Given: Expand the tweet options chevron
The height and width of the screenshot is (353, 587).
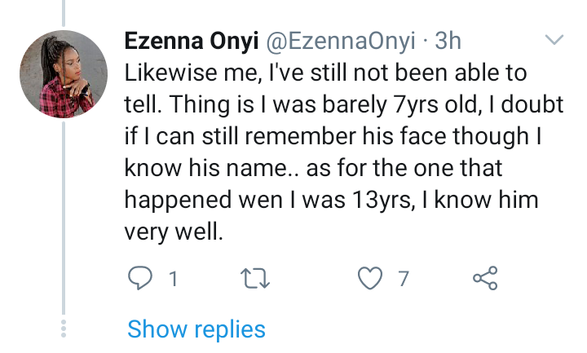Looking at the screenshot, I should [x=554, y=39].
